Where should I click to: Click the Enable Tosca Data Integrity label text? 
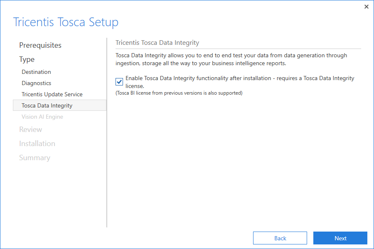tap(239, 78)
